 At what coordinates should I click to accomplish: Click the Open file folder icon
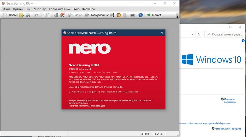[x=22, y=15]
